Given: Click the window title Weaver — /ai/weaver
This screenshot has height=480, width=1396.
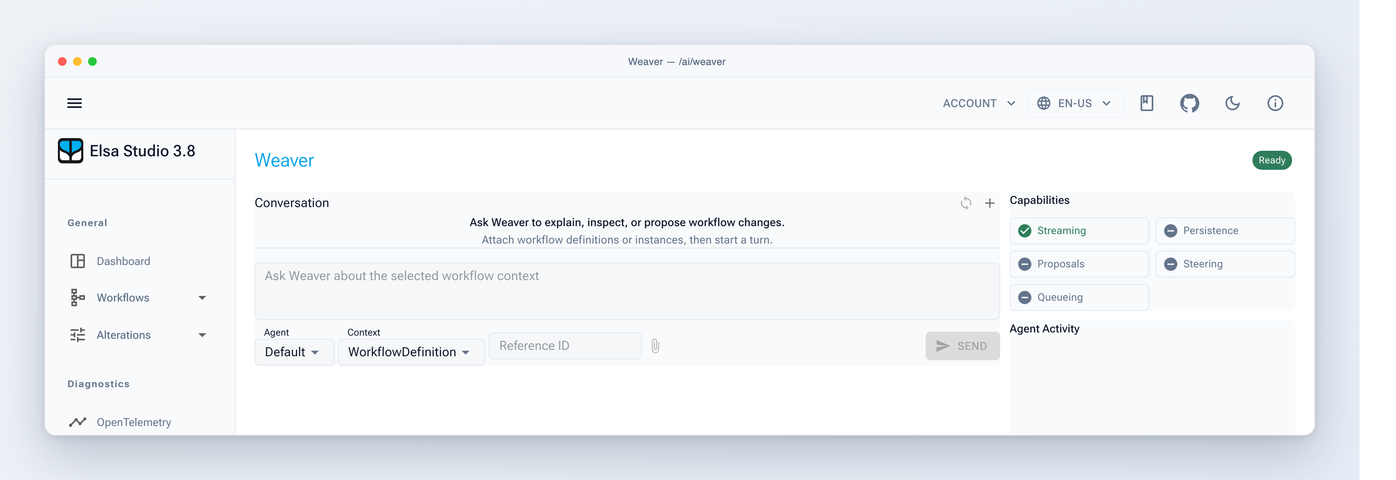Looking at the screenshot, I should [x=676, y=62].
